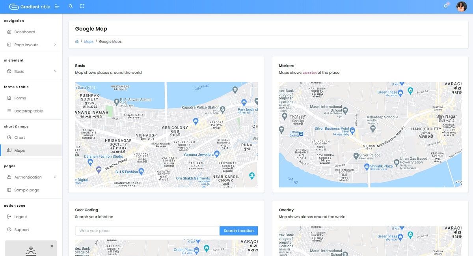Click Silver Palace pin on Markers map
473x256 pixels.
tap(356, 156)
